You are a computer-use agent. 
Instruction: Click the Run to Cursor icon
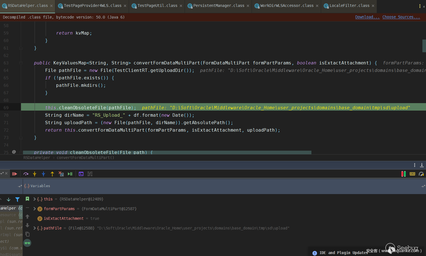click(70, 174)
